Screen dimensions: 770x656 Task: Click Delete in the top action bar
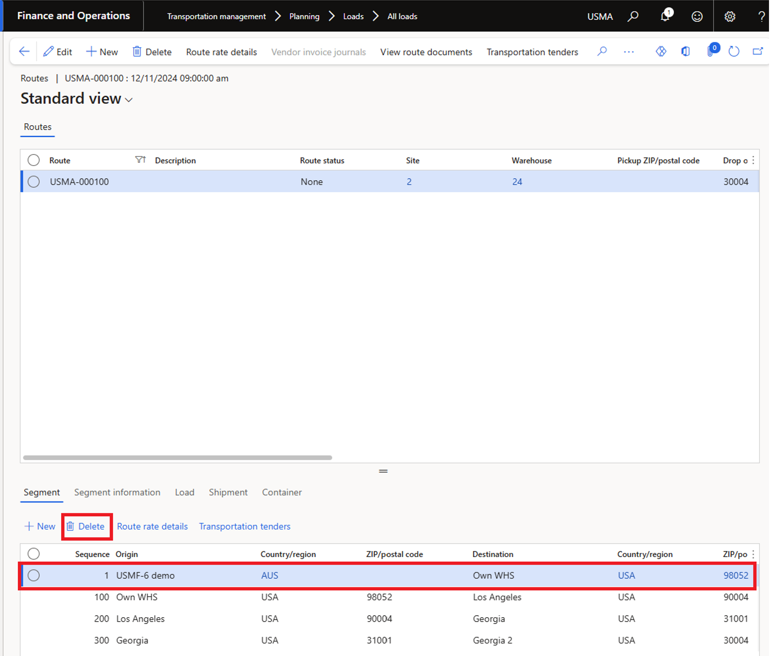point(152,52)
